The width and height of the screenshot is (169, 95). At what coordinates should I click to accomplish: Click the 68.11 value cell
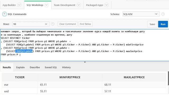(x=134, y=85)
